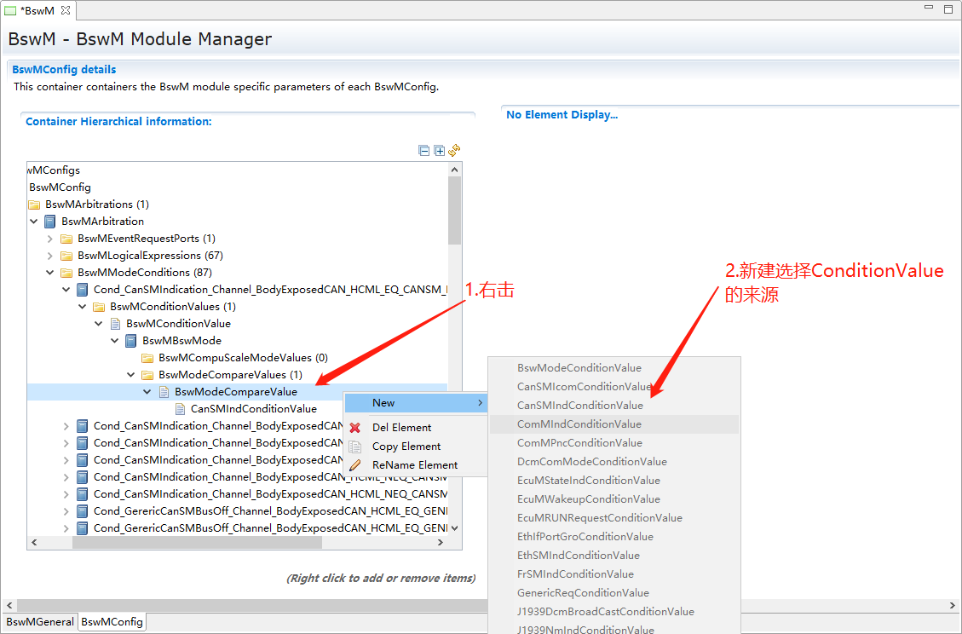The width and height of the screenshot is (962, 634).
Task: Click the collapse all tree icon
Action: 424,151
